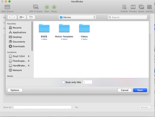This screenshot has width=155, height=117.
Task: Open the Presets panel icon
Action: pyautogui.click(x=124, y=7)
